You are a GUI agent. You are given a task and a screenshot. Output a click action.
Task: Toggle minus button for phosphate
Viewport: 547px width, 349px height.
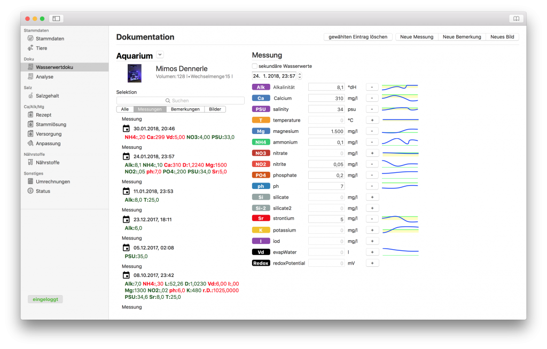pyautogui.click(x=372, y=176)
